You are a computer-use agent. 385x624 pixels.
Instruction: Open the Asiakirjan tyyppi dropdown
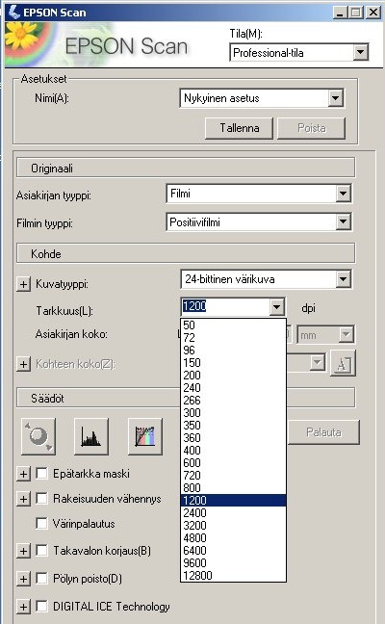(x=343, y=194)
